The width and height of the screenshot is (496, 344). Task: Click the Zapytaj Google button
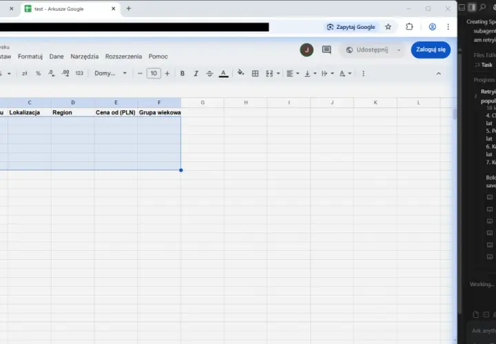click(x=351, y=27)
